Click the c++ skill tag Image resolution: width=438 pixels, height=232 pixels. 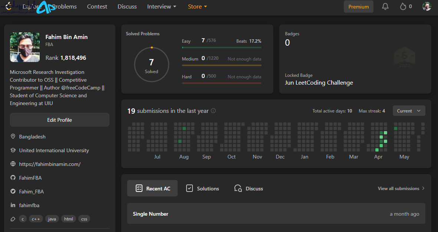[x=36, y=219]
